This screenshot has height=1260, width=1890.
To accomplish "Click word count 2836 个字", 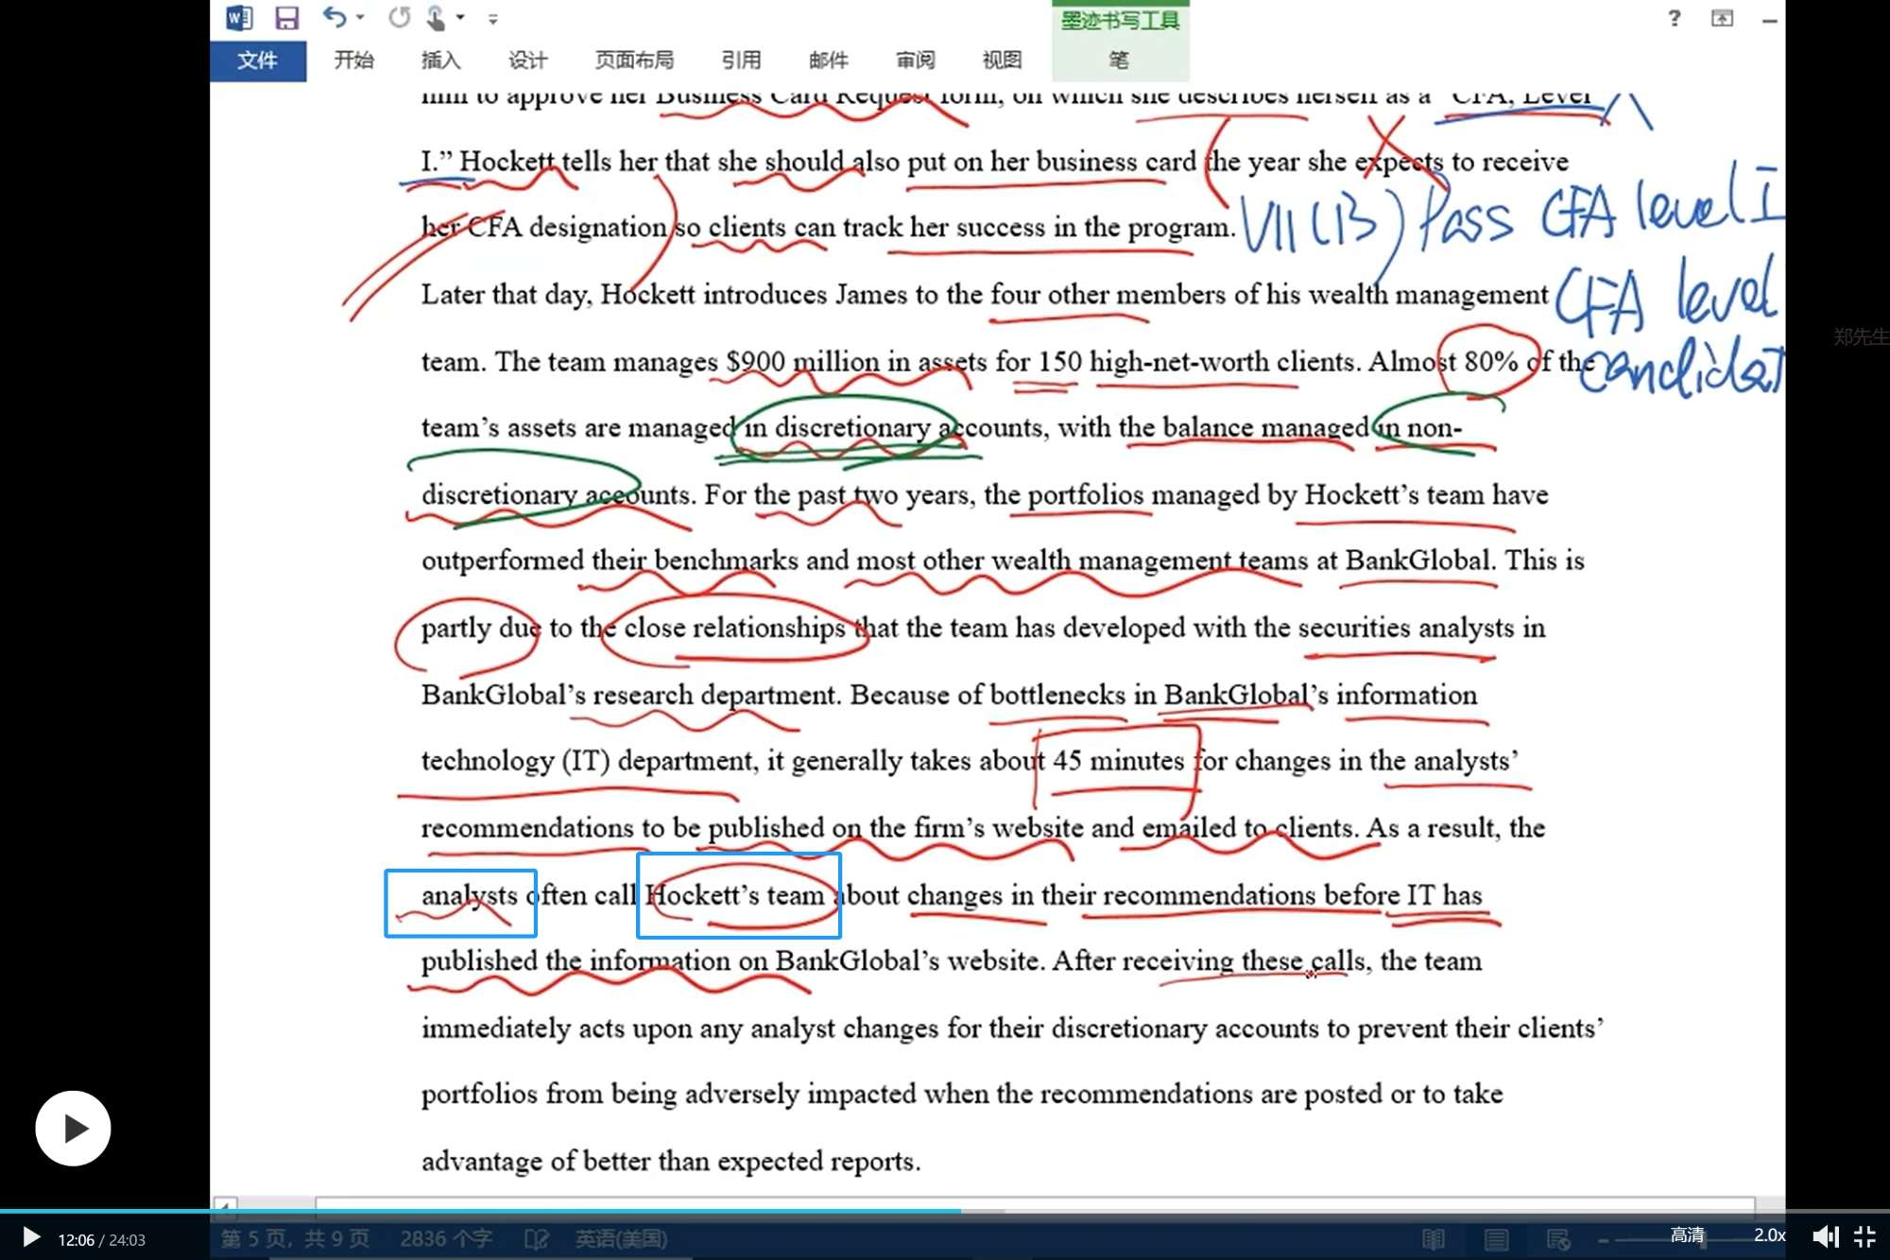I will pos(446,1238).
